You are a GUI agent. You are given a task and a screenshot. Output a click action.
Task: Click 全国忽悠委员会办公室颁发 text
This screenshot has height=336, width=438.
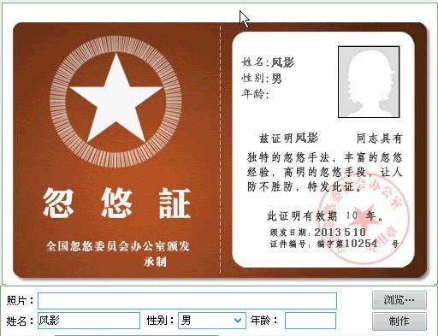pyautogui.click(x=117, y=246)
